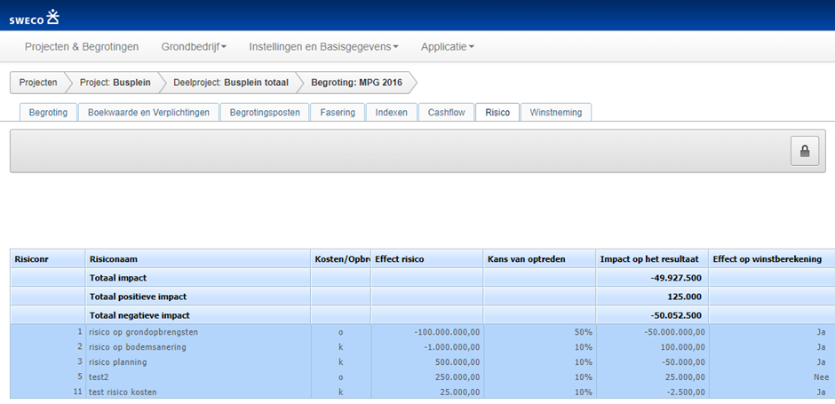This screenshot has height=404, width=835.
Task: Switch to the Begroting tab
Action: click(x=48, y=113)
